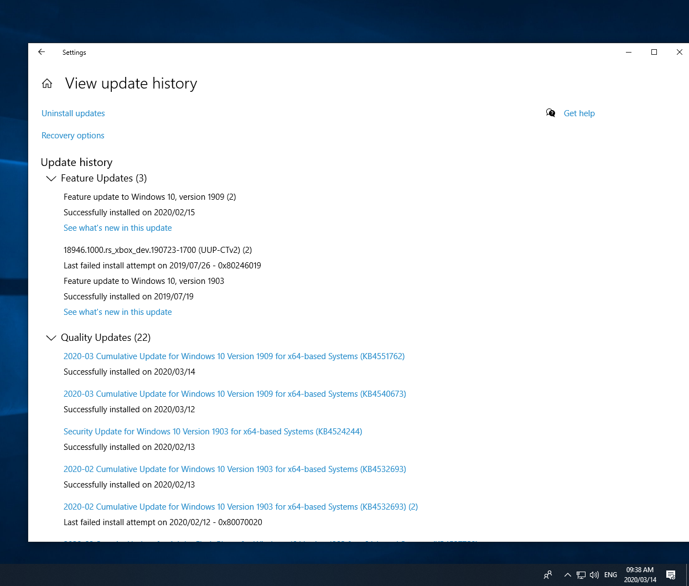689x586 pixels.
Task: Open See what's new link under version 1903
Action: 118,312
